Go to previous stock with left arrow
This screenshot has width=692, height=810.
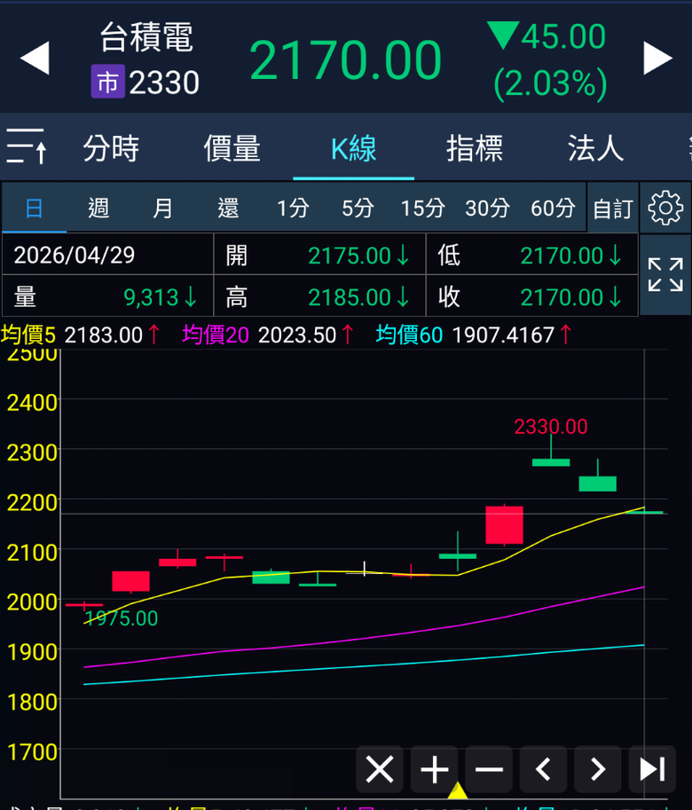pyautogui.click(x=35, y=59)
